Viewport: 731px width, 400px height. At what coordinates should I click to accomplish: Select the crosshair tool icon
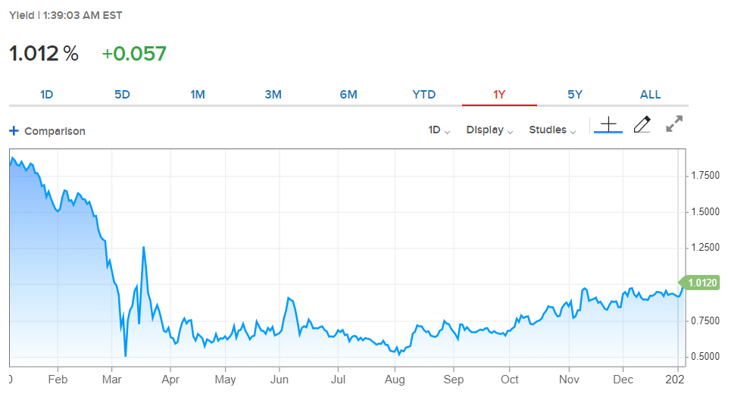(608, 124)
